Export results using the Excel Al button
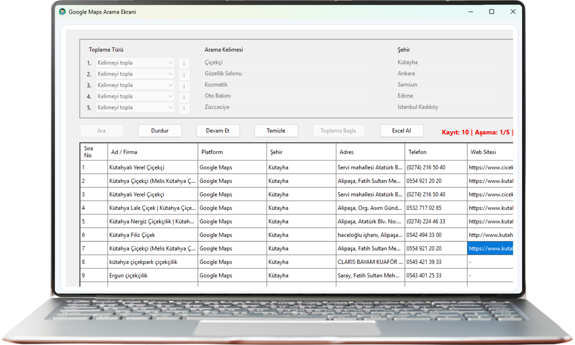Screen dimensions: 575x345 tap(401, 131)
